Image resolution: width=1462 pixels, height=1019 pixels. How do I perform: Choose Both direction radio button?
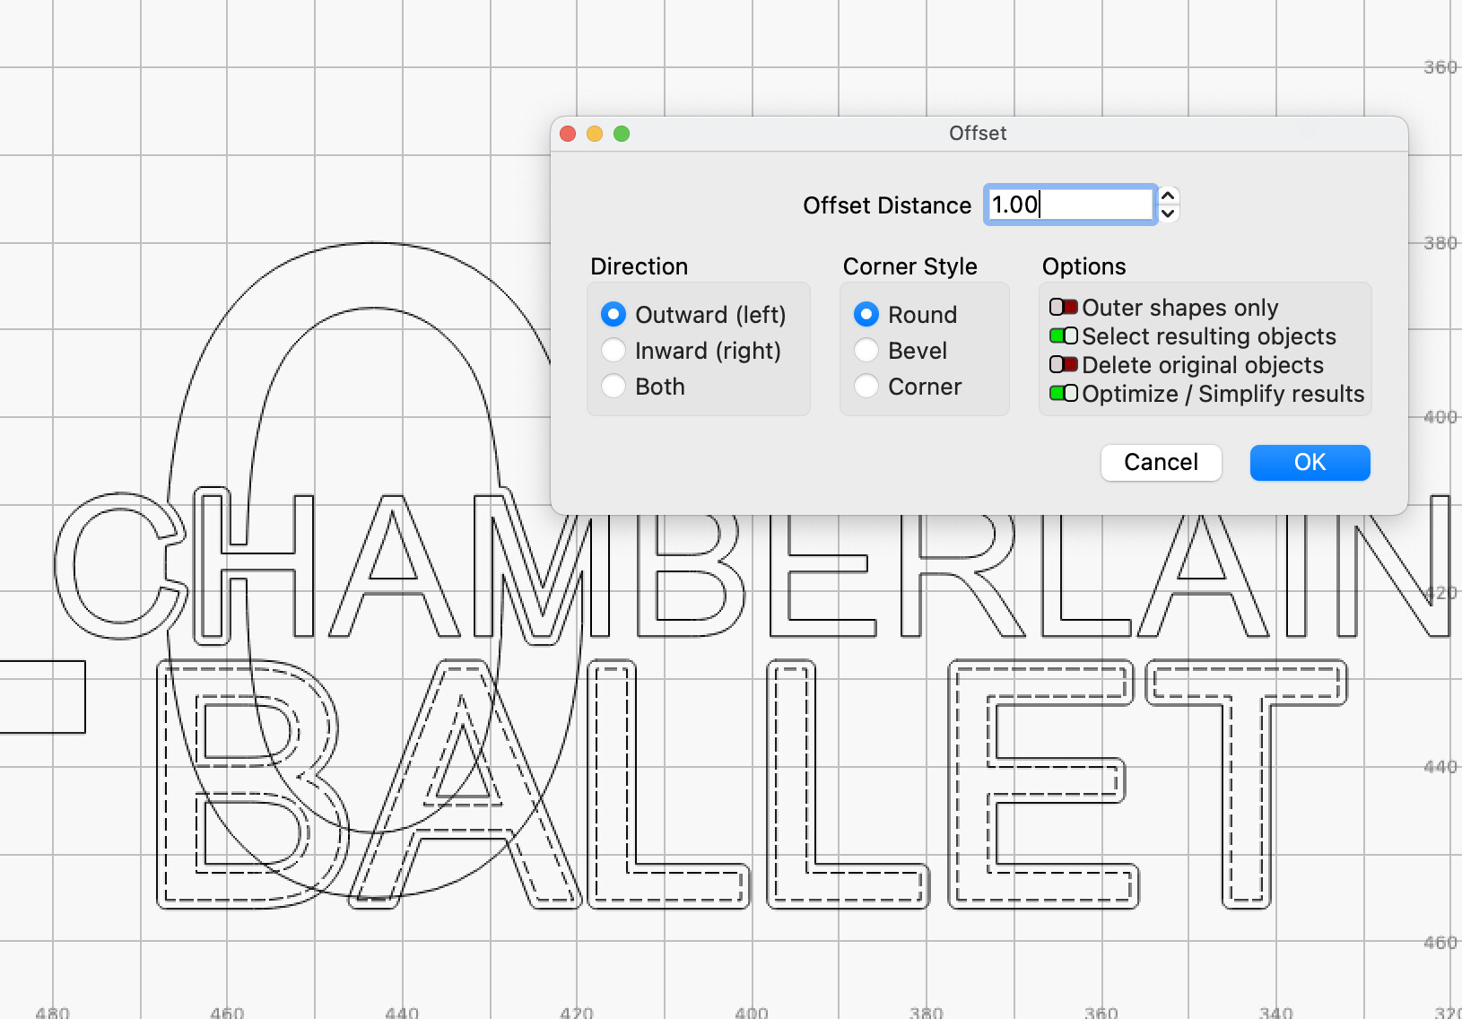pyautogui.click(x=614, y=387)
